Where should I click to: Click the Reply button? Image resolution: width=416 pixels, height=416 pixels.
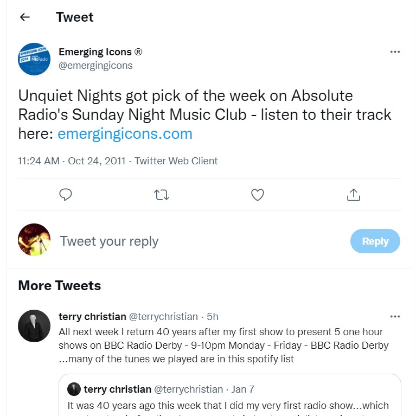[375, 241]
